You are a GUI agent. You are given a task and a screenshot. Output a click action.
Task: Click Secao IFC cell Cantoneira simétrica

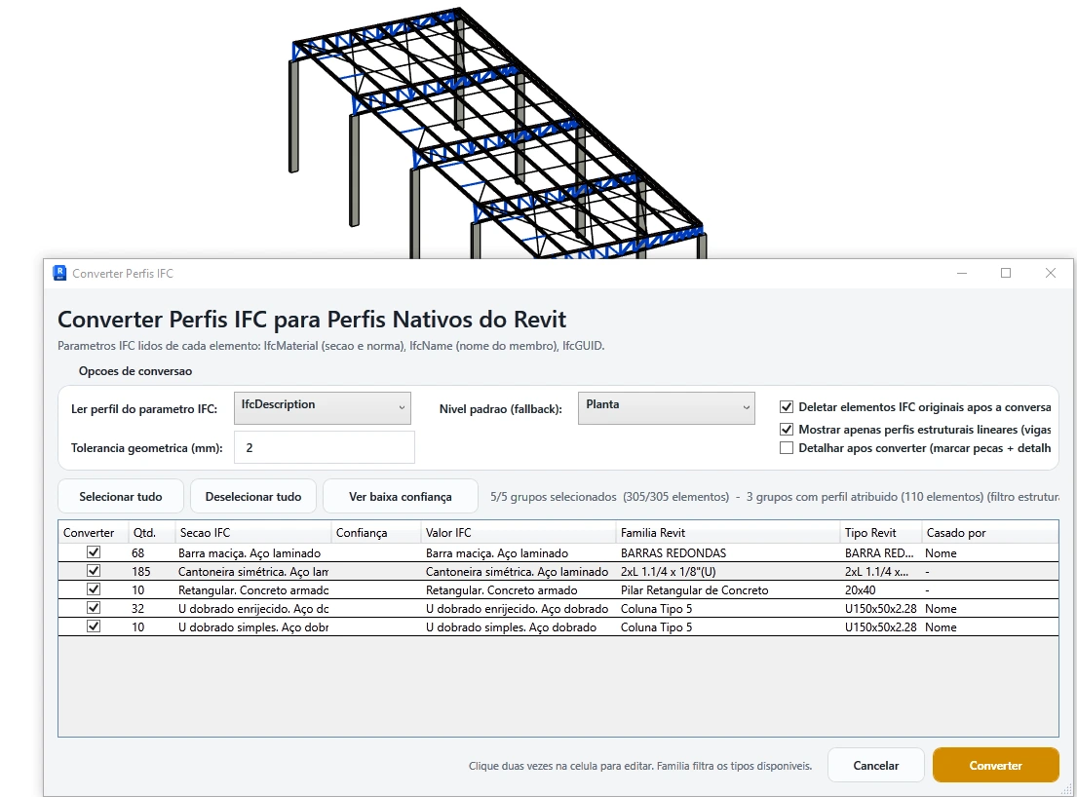[x=252, y=571]
